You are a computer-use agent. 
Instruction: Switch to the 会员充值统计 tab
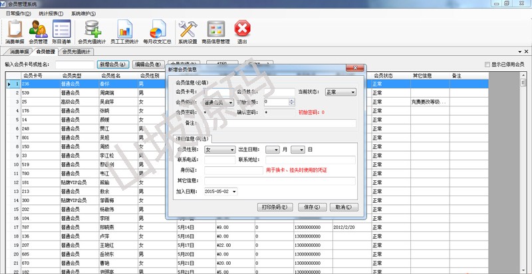coord(76,52)
